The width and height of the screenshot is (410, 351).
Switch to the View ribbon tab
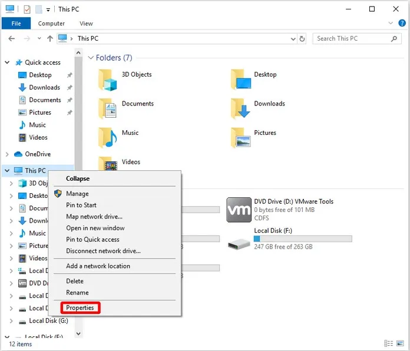pyautogui.click(x=86, y=24)
